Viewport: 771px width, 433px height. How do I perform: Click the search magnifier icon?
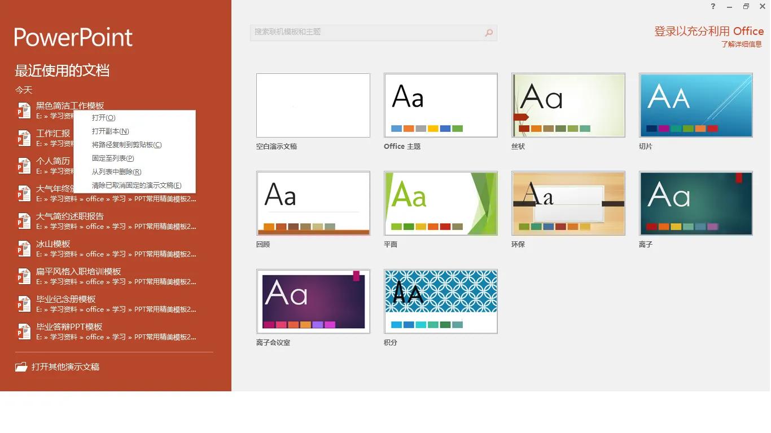tap(489, 33)
